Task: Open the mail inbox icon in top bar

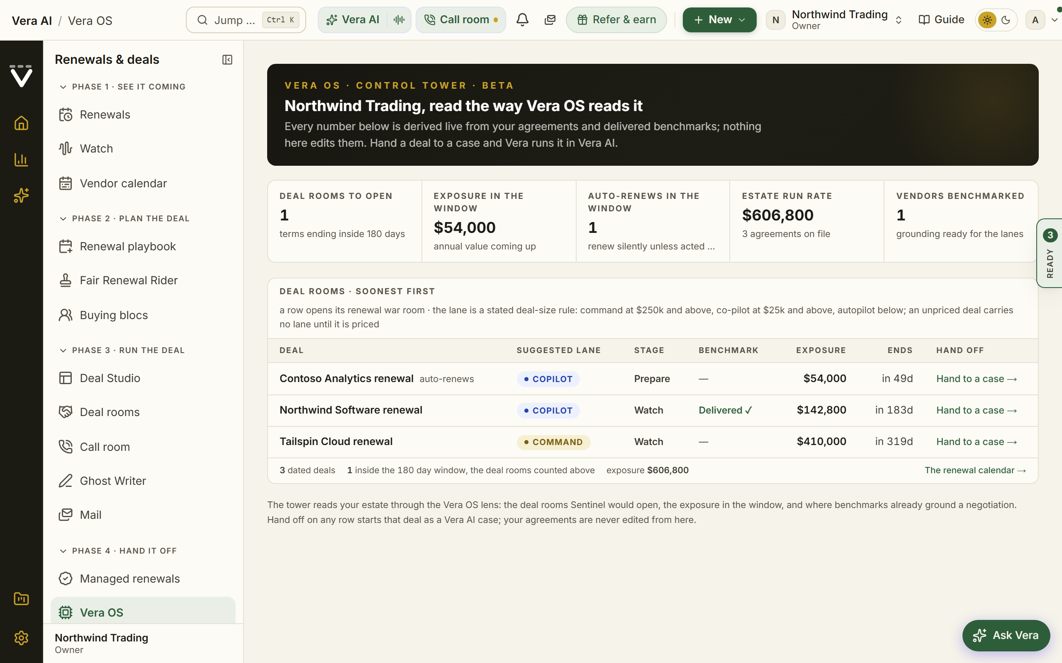Action: [x=550, y=20]
